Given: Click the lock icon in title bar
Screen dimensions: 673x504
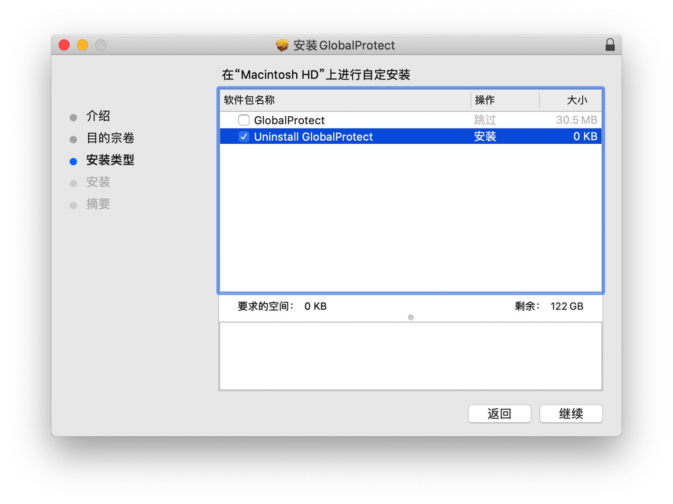Looking at the screenshot, I should pos(609,45).
